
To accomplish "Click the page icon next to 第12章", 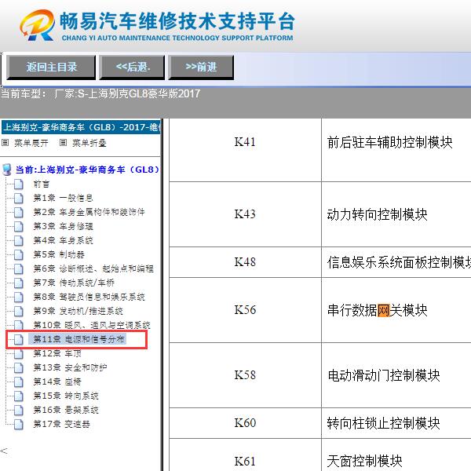I will click(19, 353).
